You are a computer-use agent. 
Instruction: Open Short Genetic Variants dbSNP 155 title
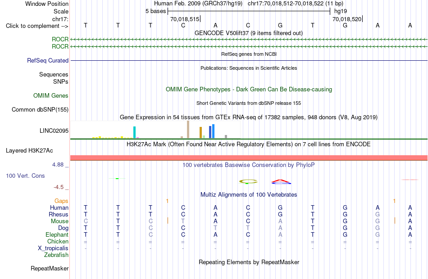(249, 103)
